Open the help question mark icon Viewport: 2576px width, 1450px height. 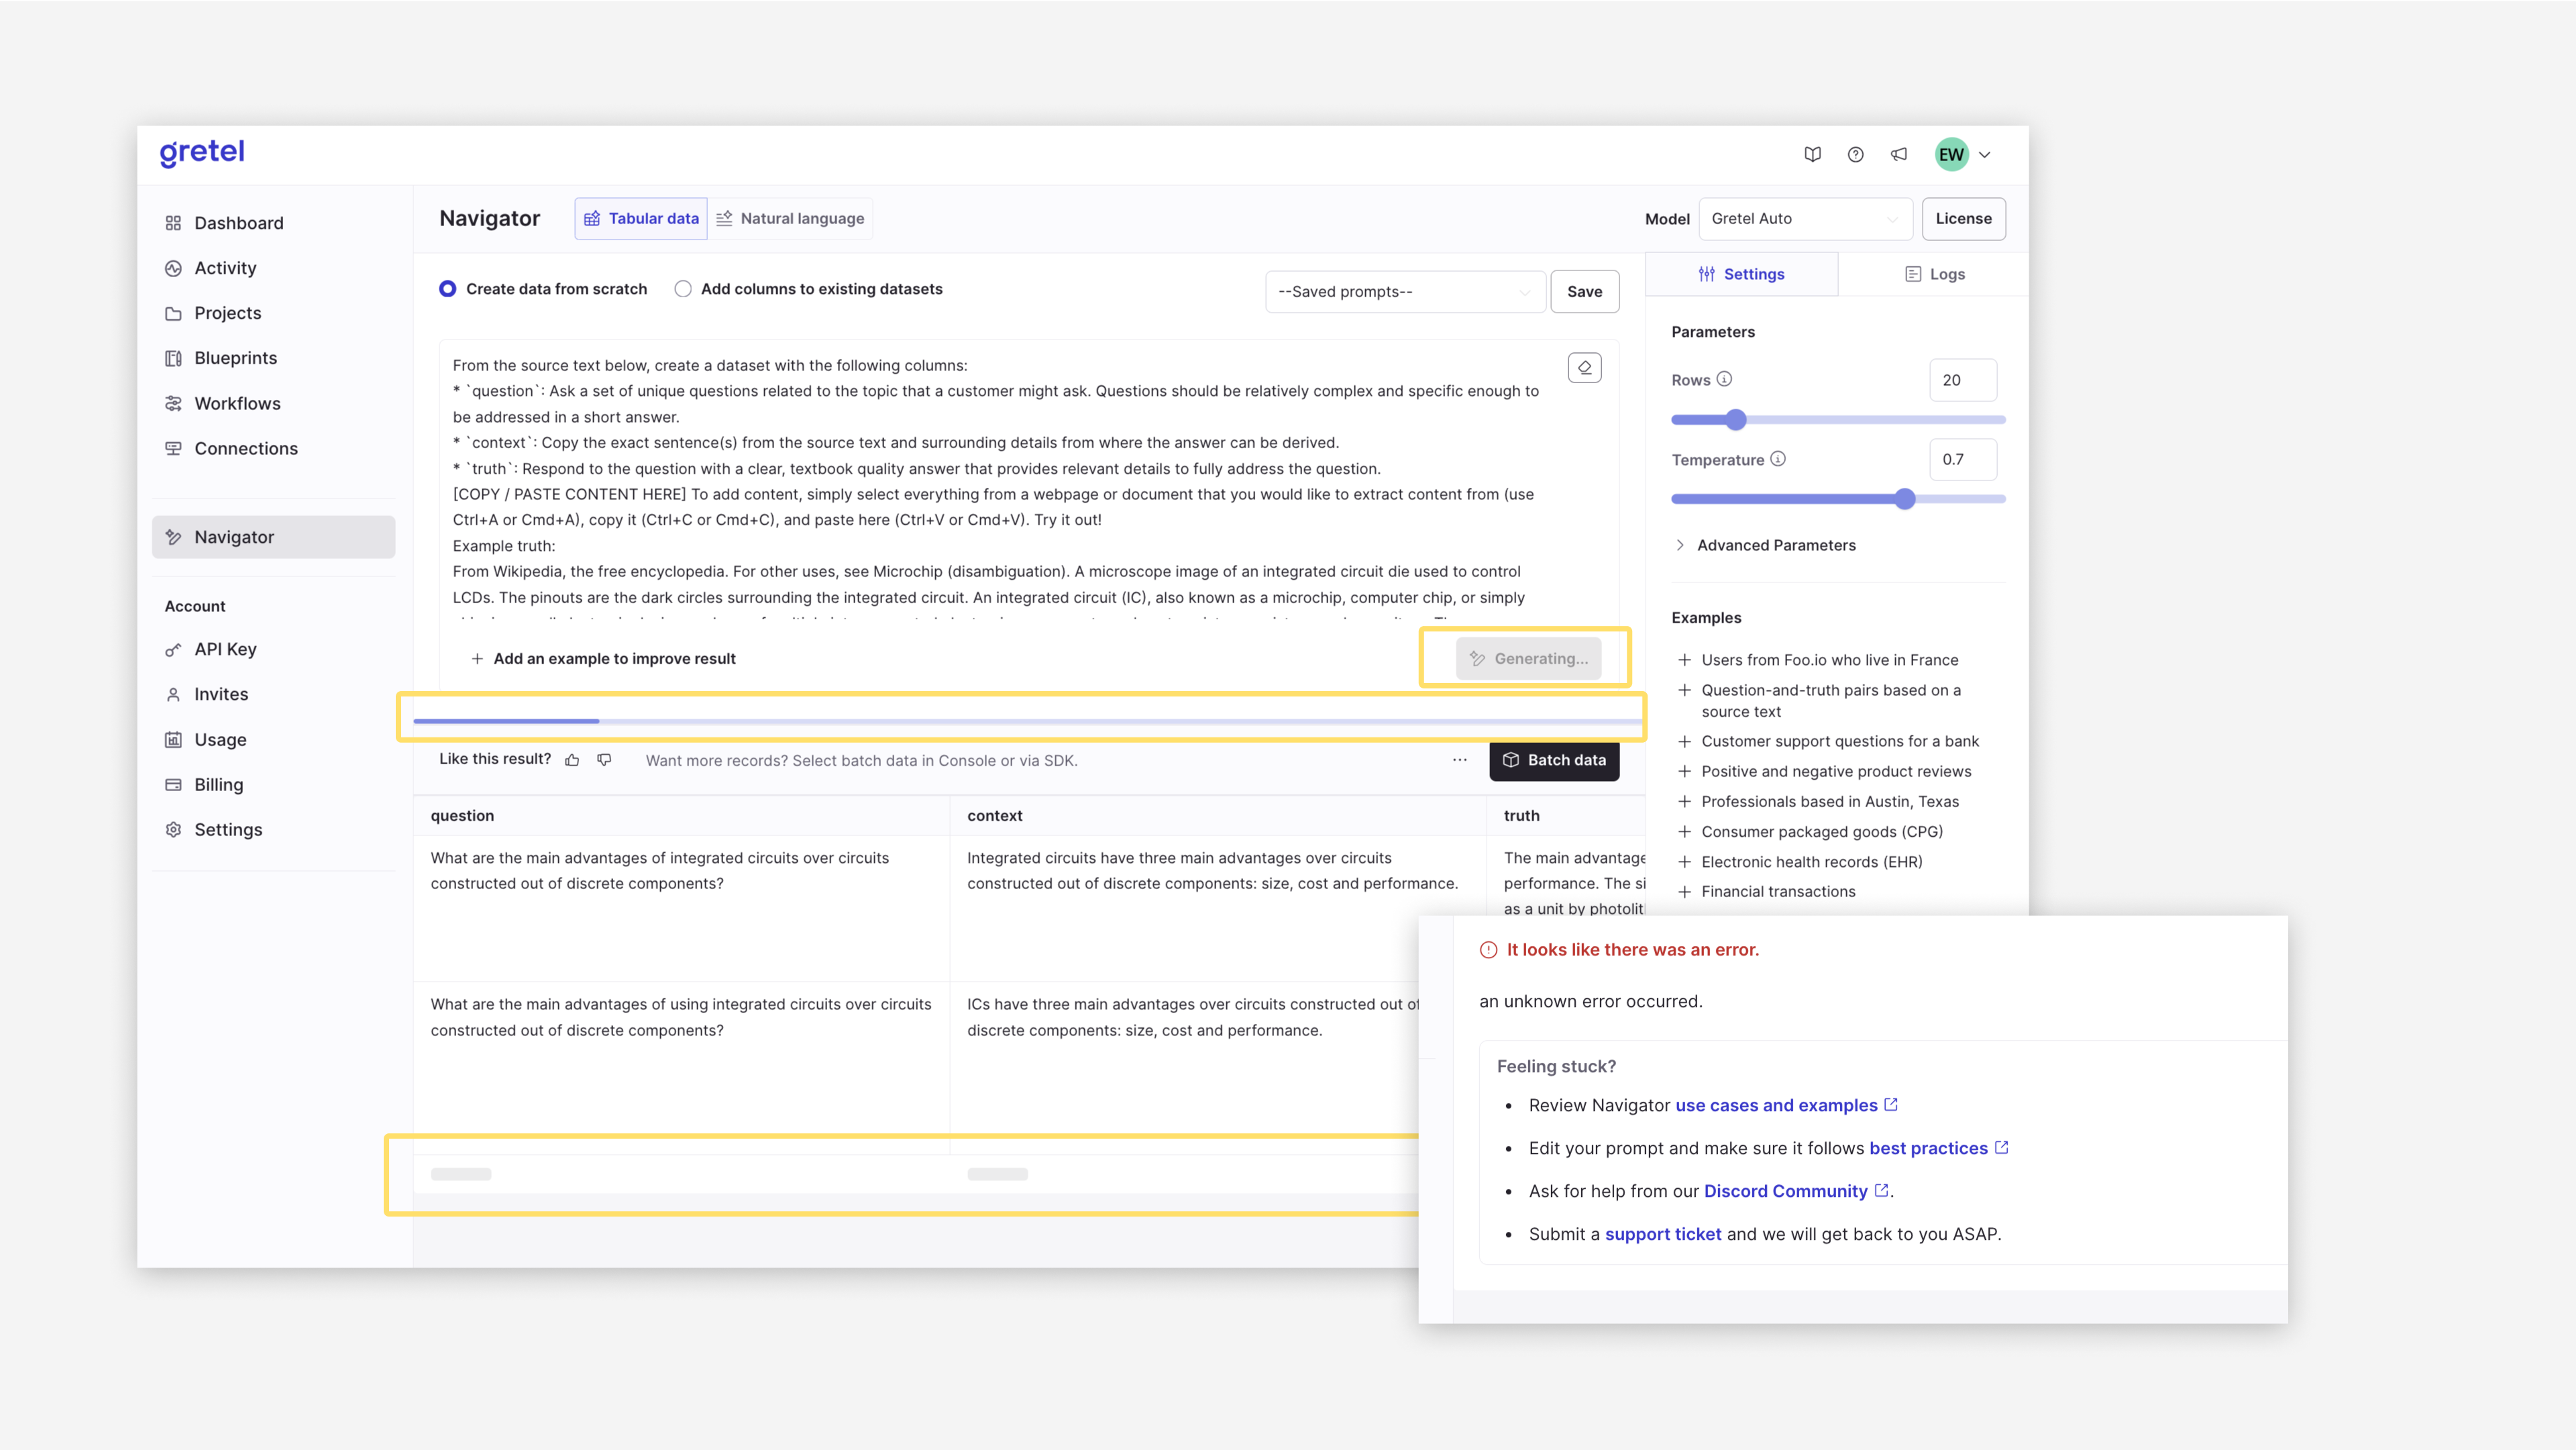point(1855,154)
